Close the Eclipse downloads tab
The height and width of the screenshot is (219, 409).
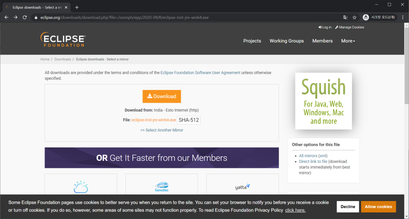click(66, 7)
